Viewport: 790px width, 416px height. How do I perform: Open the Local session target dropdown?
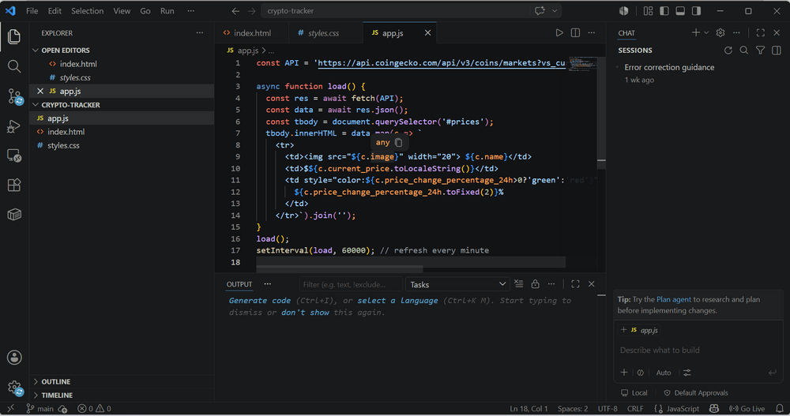pyautogui.click(x=634, y=393)
